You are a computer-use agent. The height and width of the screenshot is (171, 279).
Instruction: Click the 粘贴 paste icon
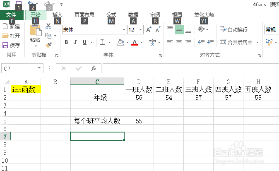tap(36, 31)
